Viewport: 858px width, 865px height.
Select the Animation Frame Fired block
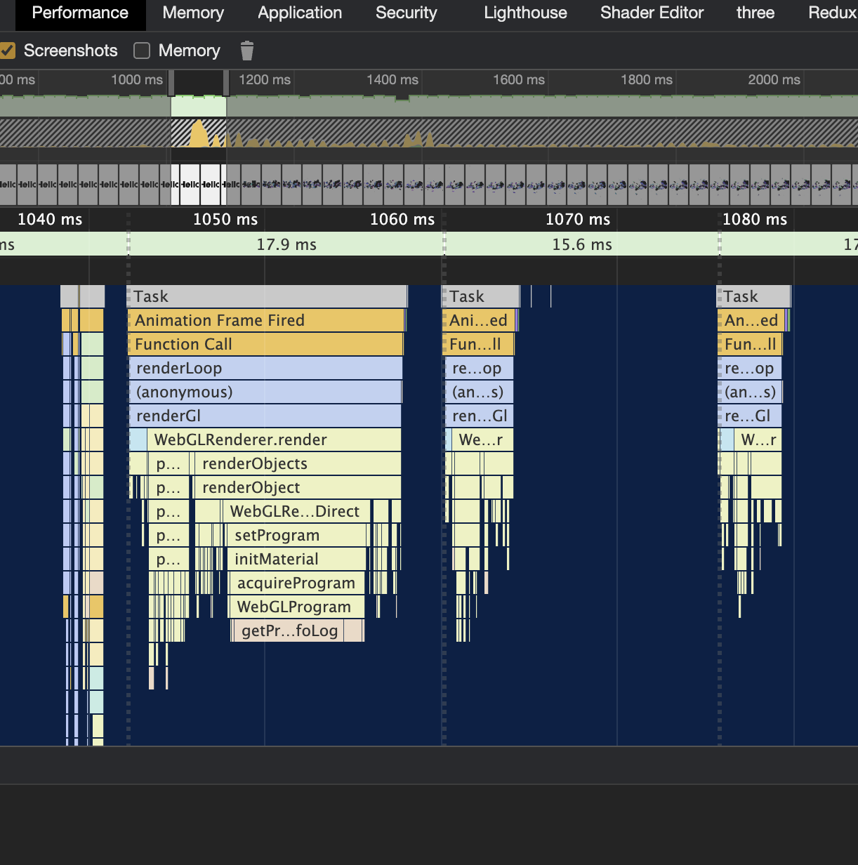pos(266,320)
